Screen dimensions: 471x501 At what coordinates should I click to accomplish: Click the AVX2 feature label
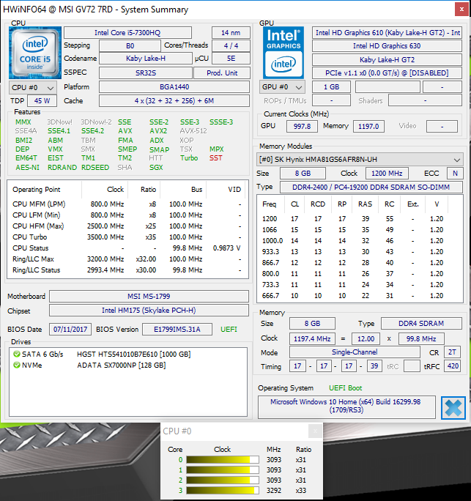click(158, 131)
